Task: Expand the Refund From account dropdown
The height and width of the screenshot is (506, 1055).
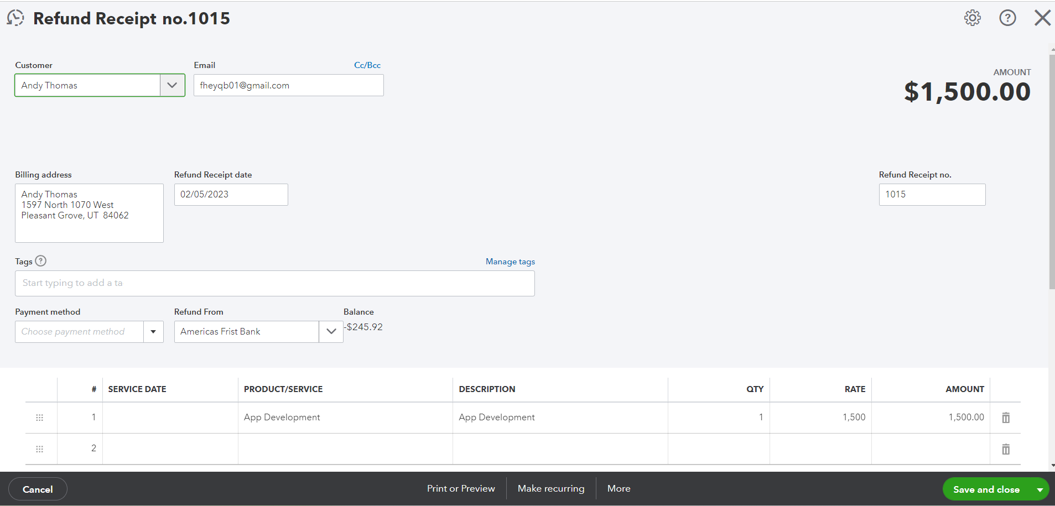Action: point(331,332)
